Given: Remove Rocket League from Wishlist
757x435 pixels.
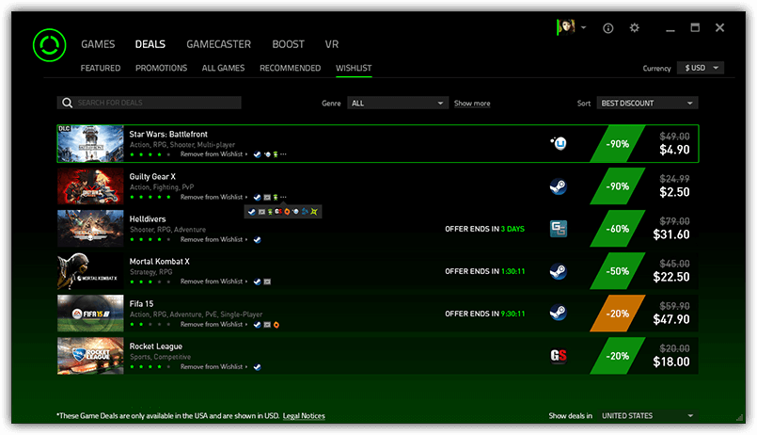Looking at the screenshot, I should point(212,367).
